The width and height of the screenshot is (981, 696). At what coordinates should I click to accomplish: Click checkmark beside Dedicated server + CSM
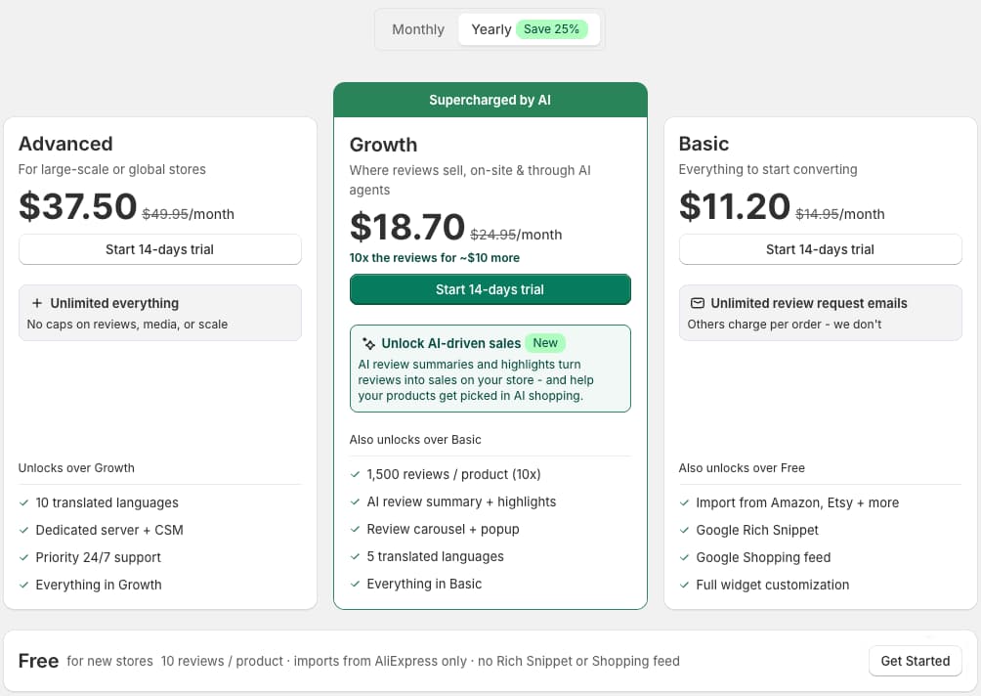(23, 530)
